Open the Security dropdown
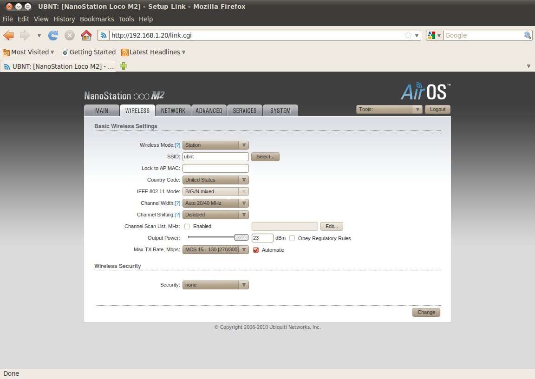Viewport: 535px width, 379px height. (x=215, y=285)
